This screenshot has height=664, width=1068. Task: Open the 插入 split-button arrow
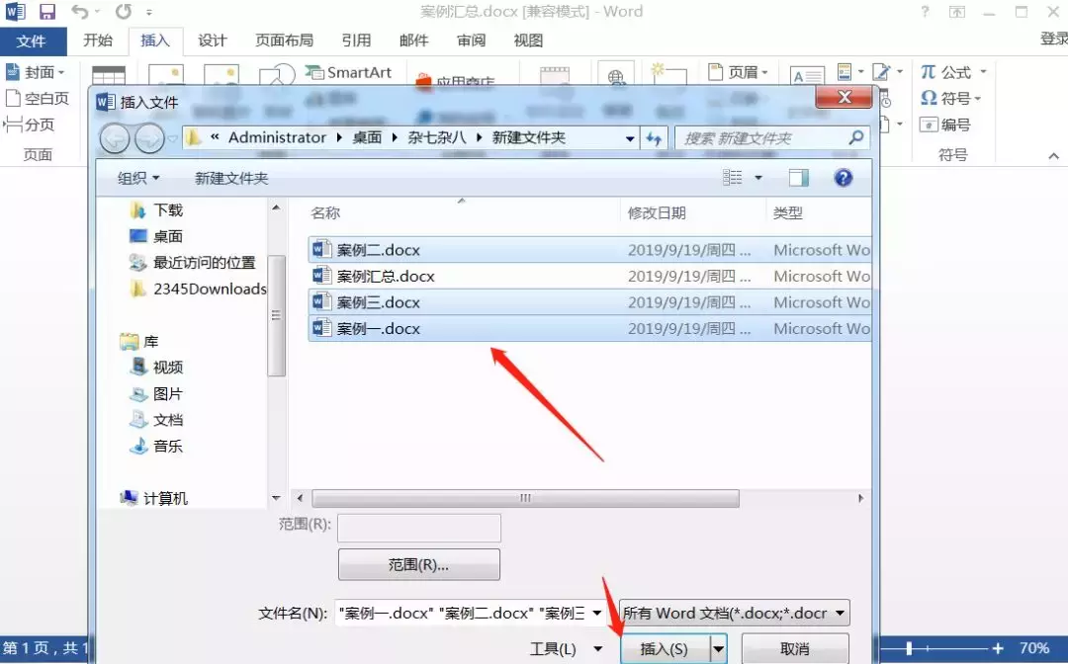718,649
